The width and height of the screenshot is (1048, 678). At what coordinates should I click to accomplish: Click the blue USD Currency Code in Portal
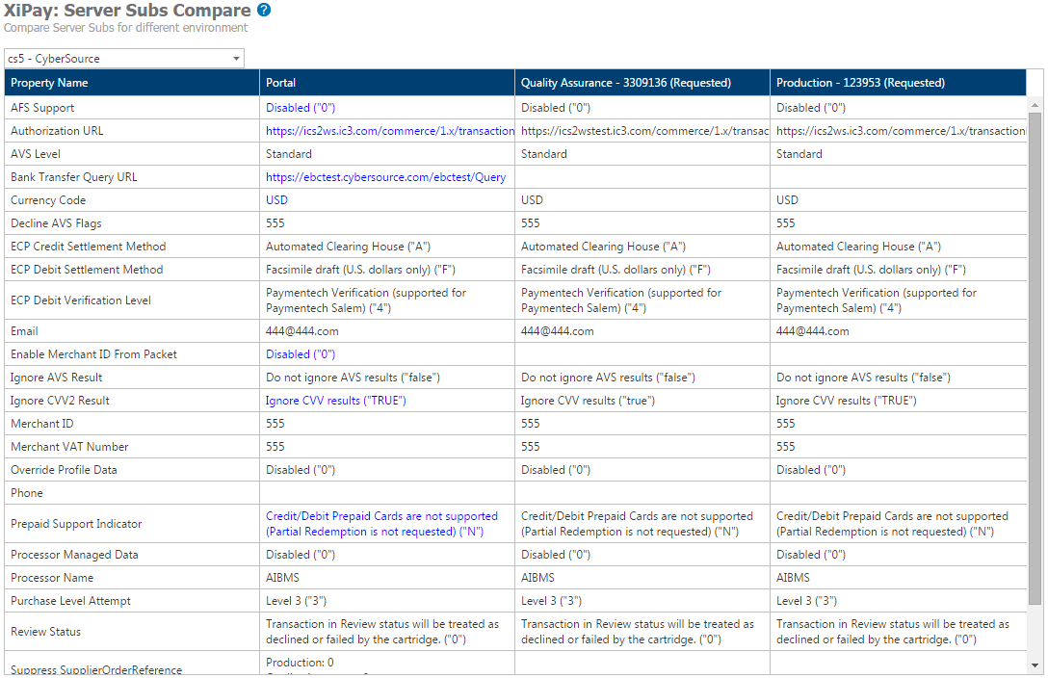coord(276,200)
